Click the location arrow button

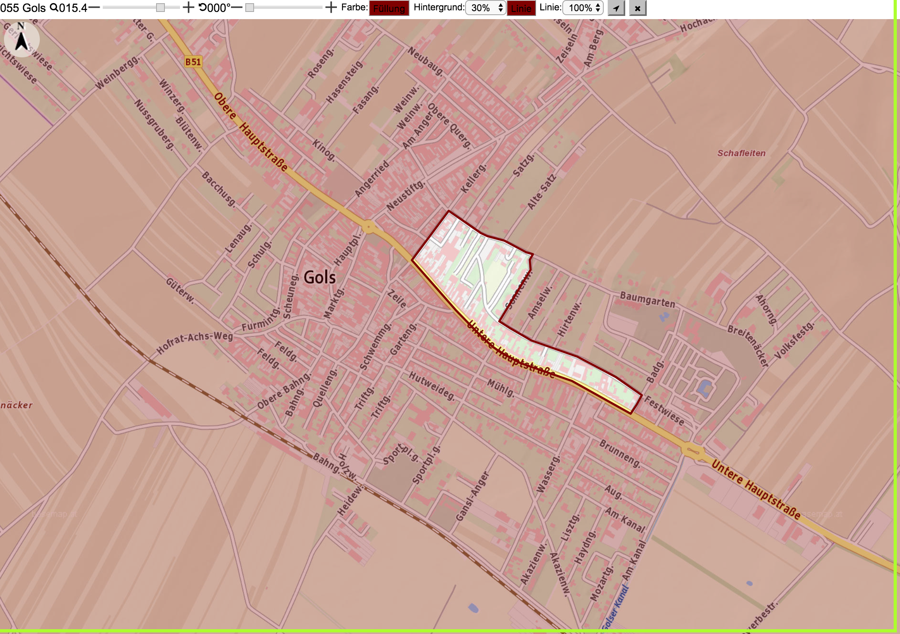click(x=616, y=8)
